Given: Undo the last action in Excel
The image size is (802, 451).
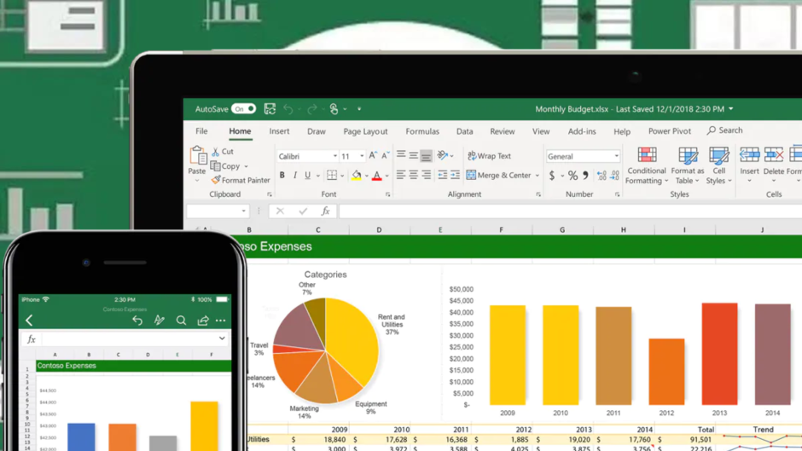Looking at the screenshot, I should [x=288, y=109].
